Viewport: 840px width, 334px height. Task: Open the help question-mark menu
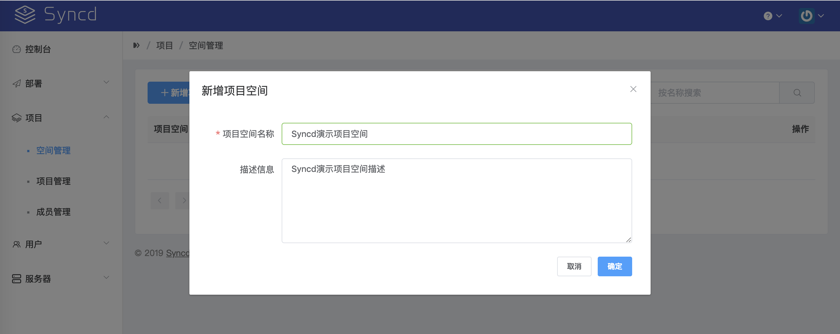point(768,16)
